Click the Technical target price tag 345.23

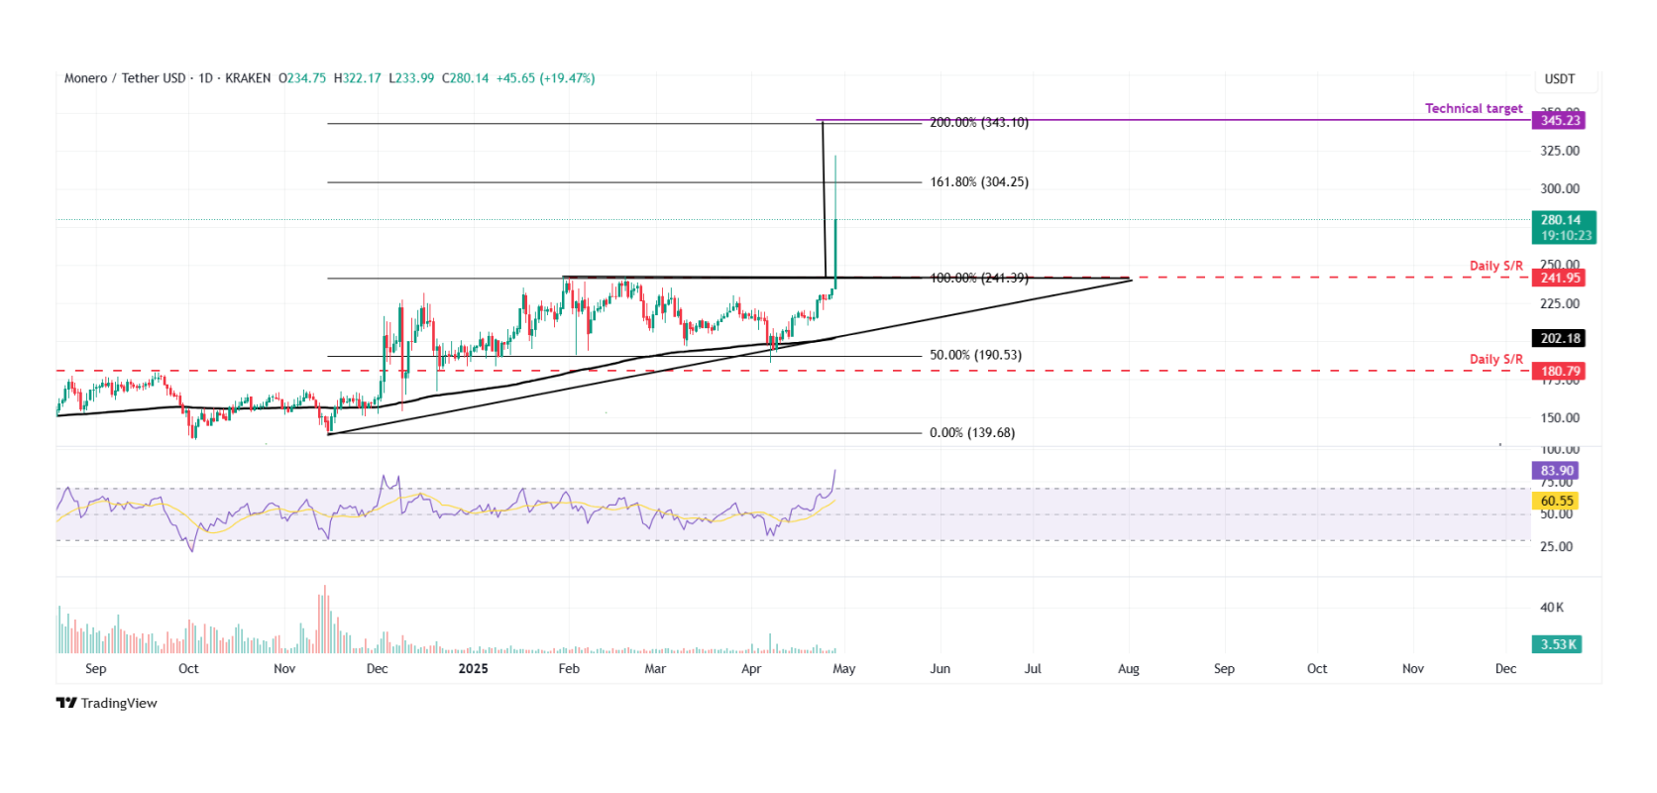1559,120
